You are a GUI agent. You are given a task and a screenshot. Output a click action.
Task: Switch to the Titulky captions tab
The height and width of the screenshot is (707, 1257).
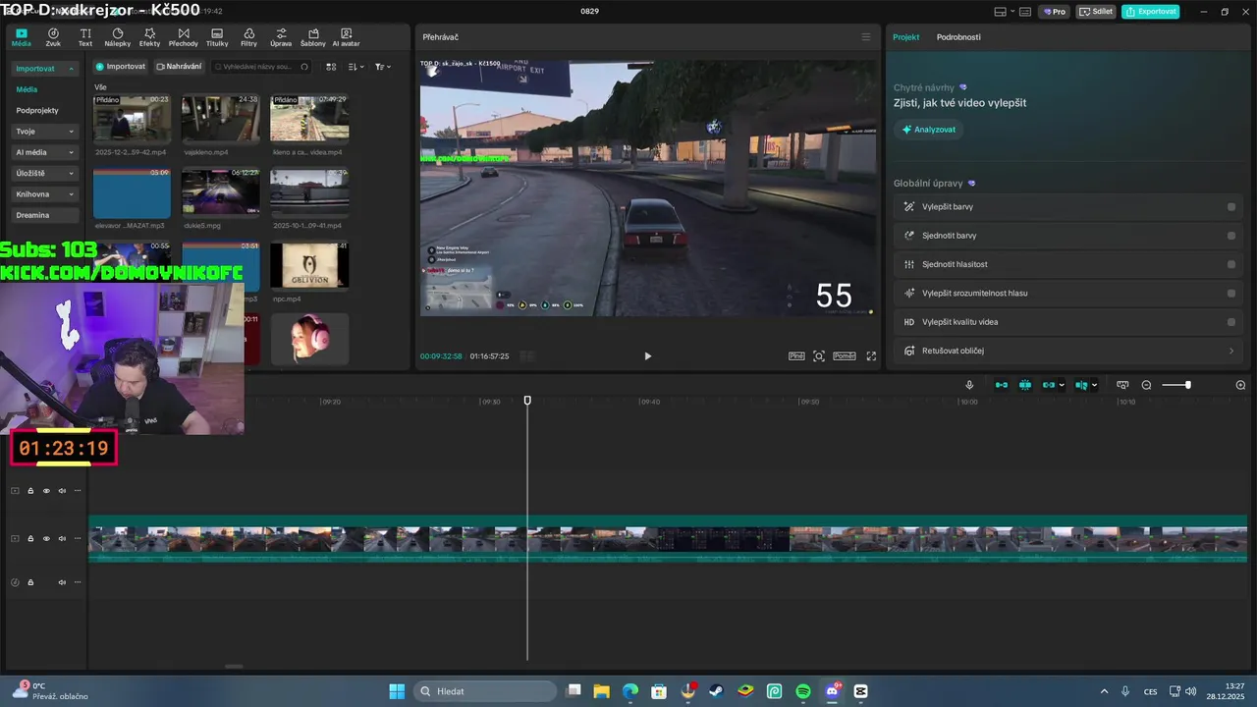tap(217, 37)
